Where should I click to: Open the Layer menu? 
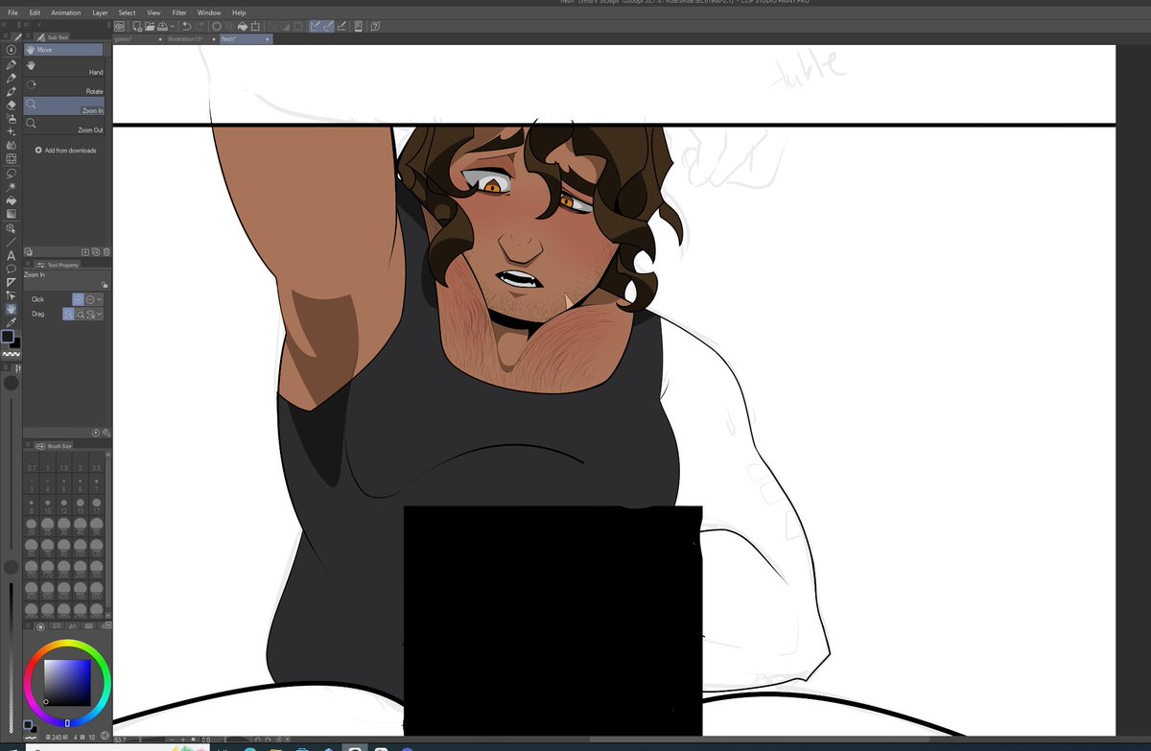click(100, 12)
